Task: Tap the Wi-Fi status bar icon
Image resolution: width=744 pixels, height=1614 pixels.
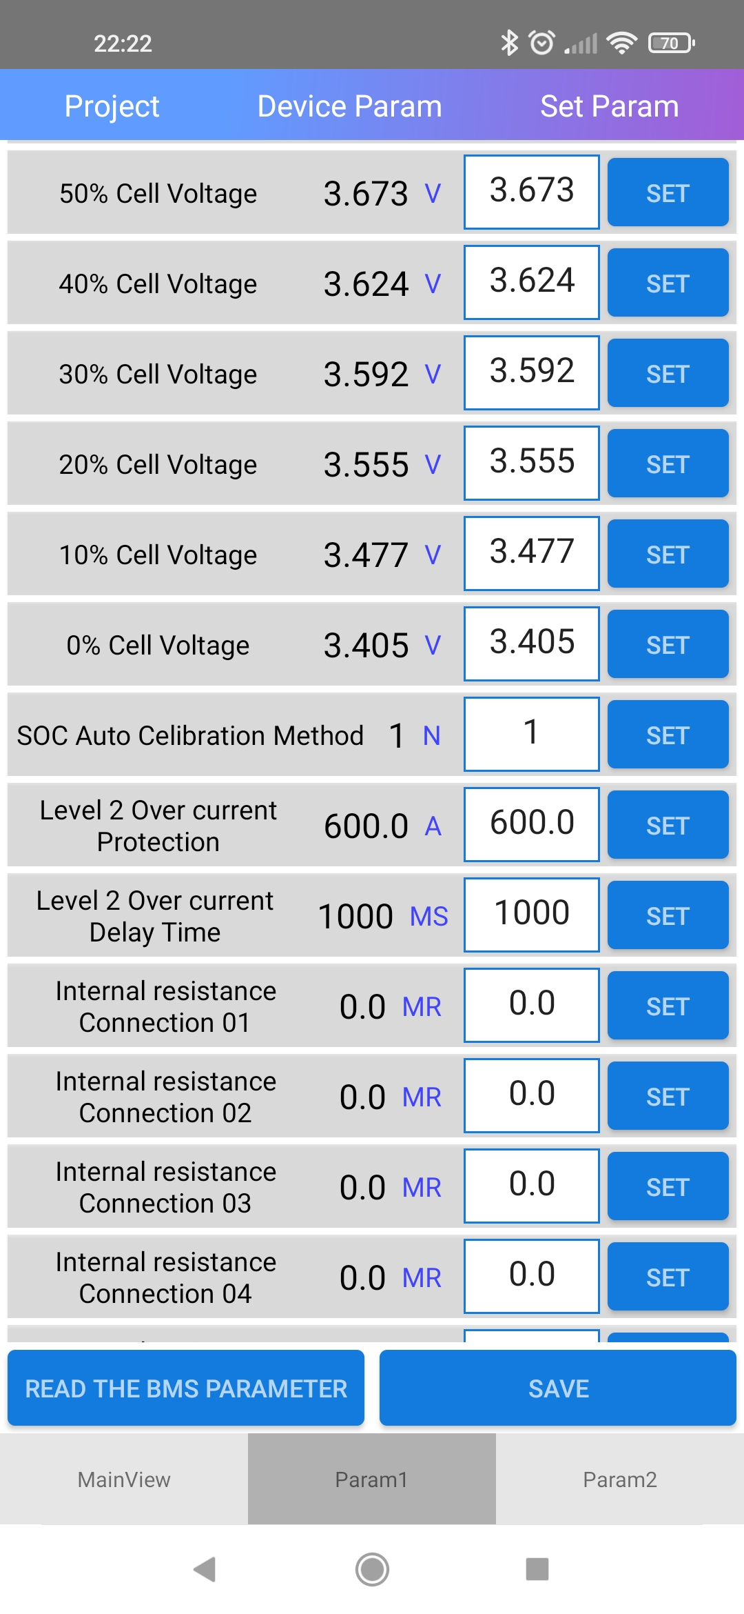Action: [621, 43]
